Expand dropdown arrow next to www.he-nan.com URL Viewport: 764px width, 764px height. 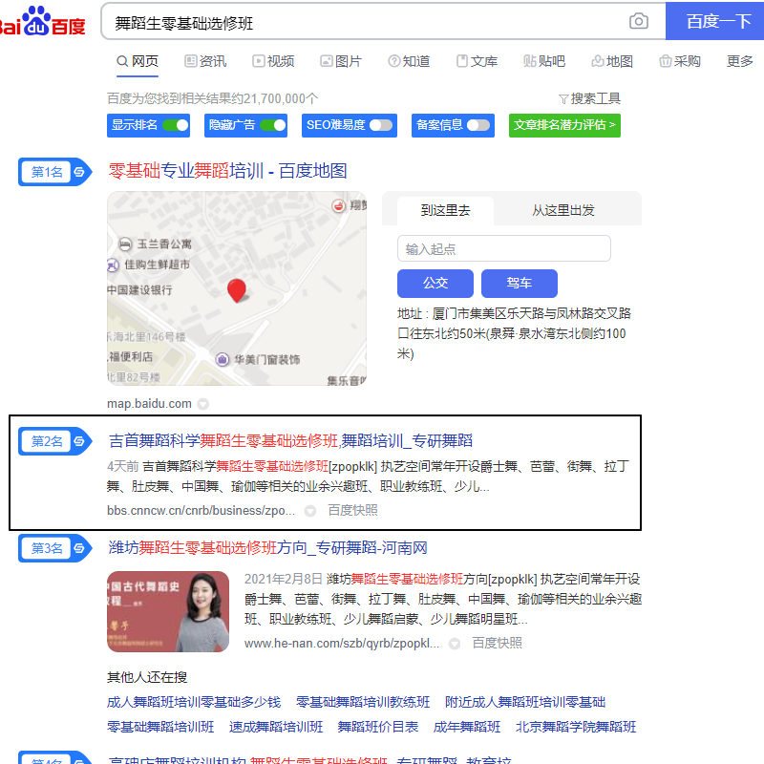(455, 644)
